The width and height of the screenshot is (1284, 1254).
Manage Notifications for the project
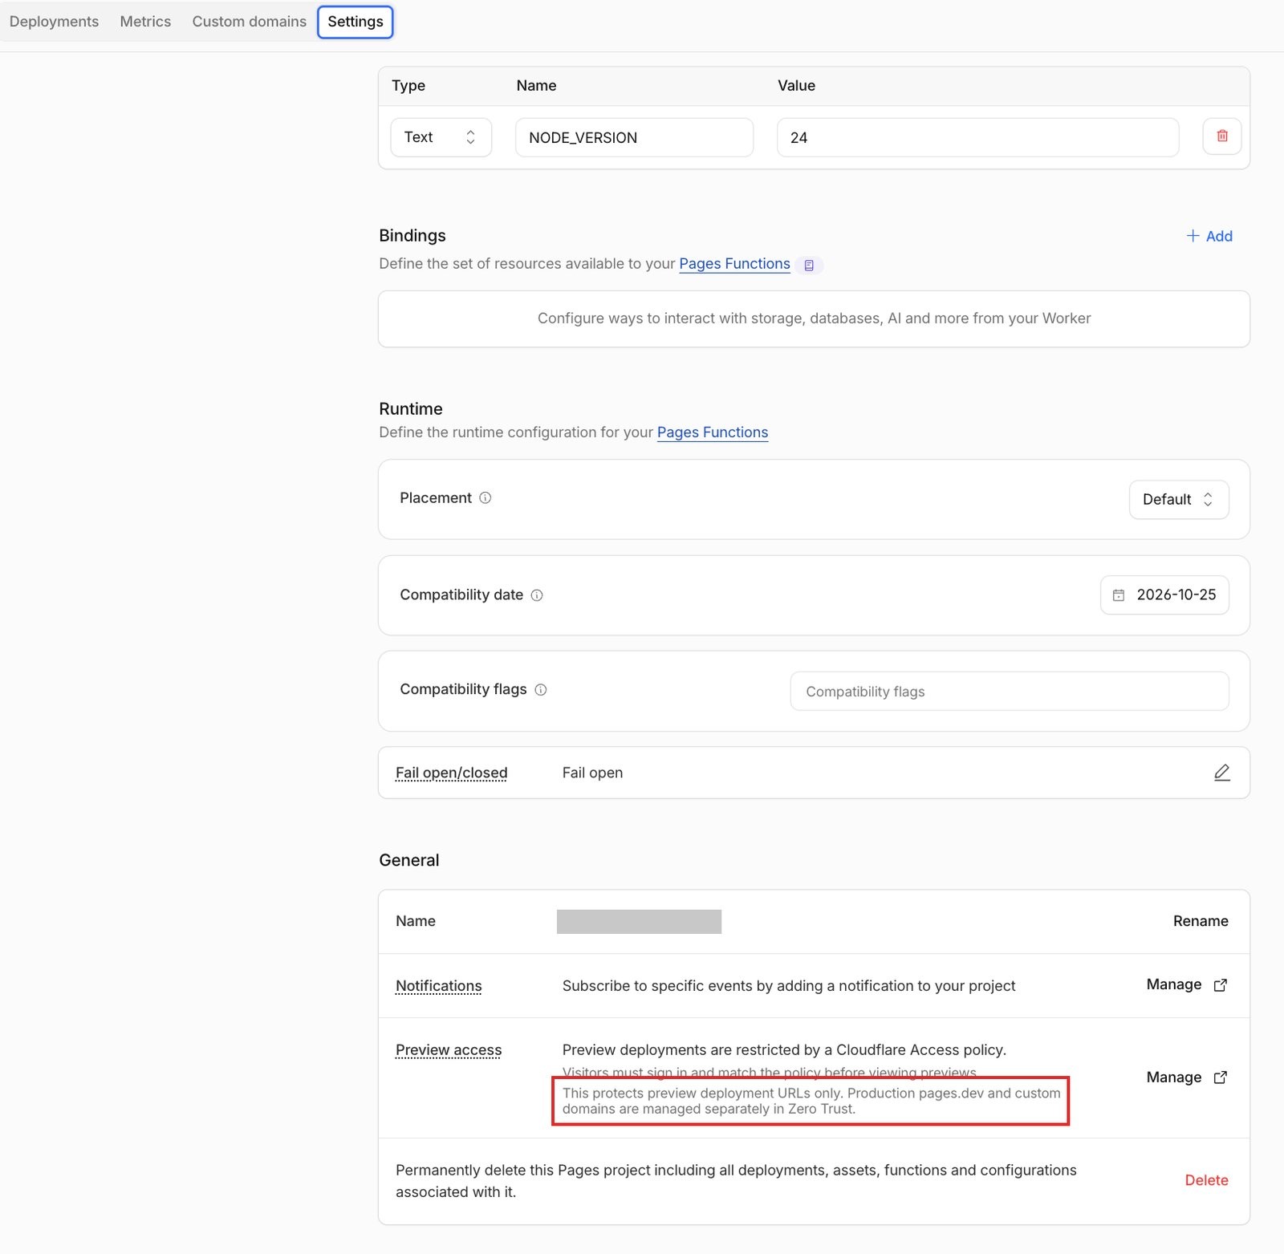[1187, 984]
